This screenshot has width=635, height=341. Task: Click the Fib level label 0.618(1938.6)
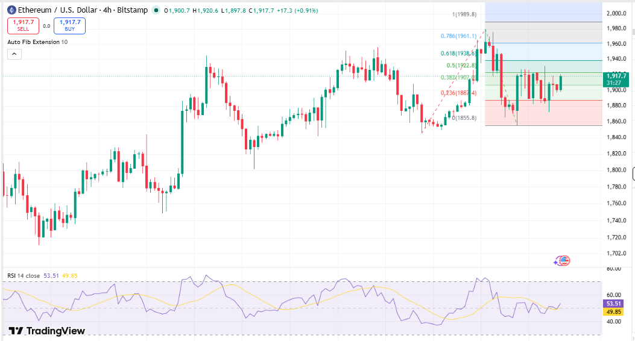(458, 54)
